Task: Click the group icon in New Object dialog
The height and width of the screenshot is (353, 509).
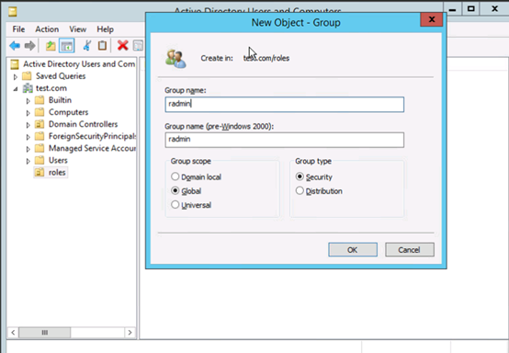Action: coord(175,59)
